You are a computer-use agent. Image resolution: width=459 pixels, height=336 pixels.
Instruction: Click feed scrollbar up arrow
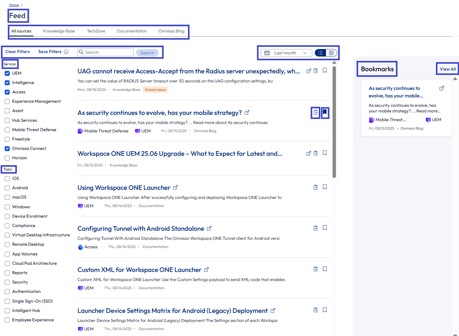[x=334, y=62]
